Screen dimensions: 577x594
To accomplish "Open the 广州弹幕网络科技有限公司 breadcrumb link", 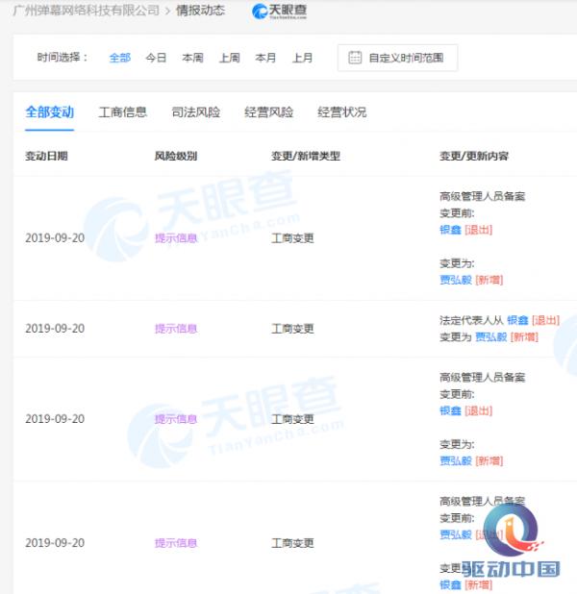I will point(86,11).
